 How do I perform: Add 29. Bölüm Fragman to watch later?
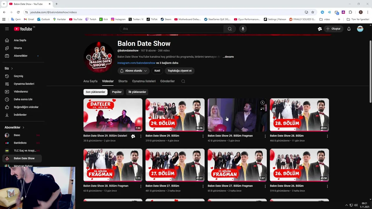click(262, 102)
